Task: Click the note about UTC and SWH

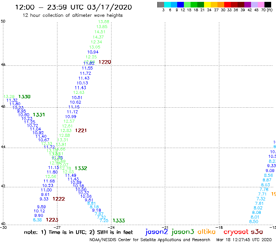Action: point(78,232)
